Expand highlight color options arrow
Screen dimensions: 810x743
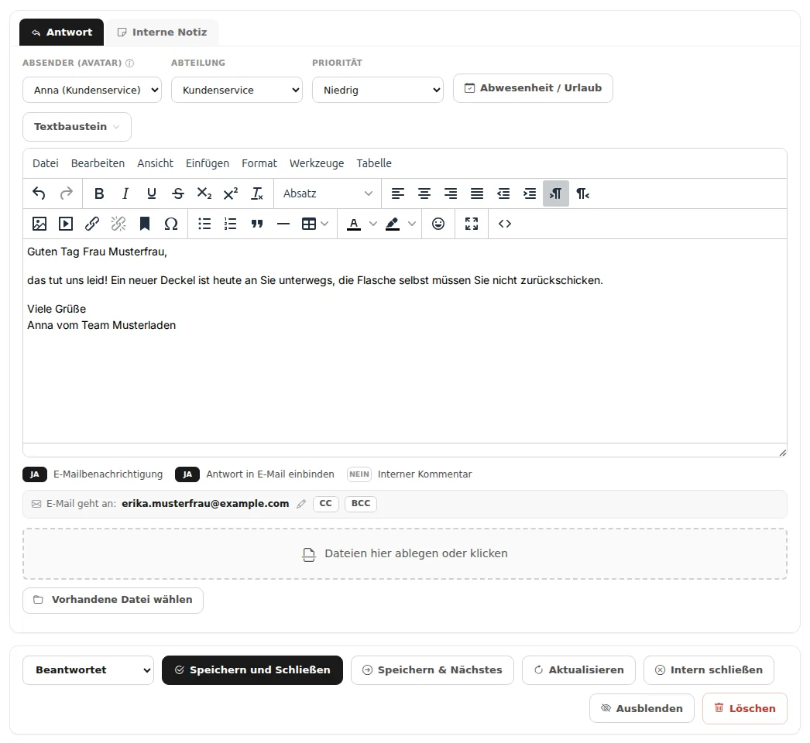(x=412, y=224)
